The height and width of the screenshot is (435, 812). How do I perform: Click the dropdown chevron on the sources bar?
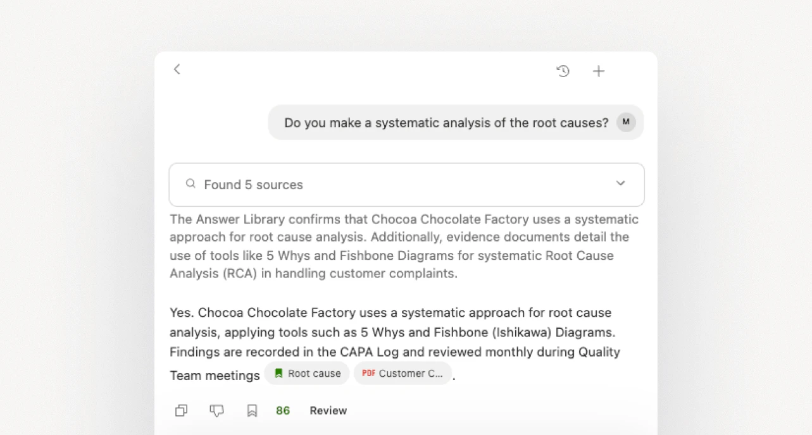(621, 183)
